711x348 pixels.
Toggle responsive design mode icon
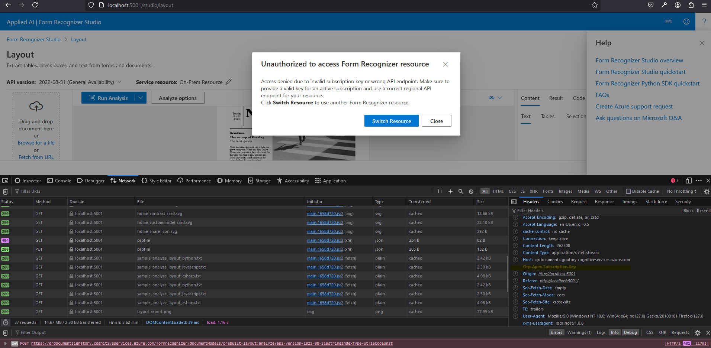tap(689, 180)
